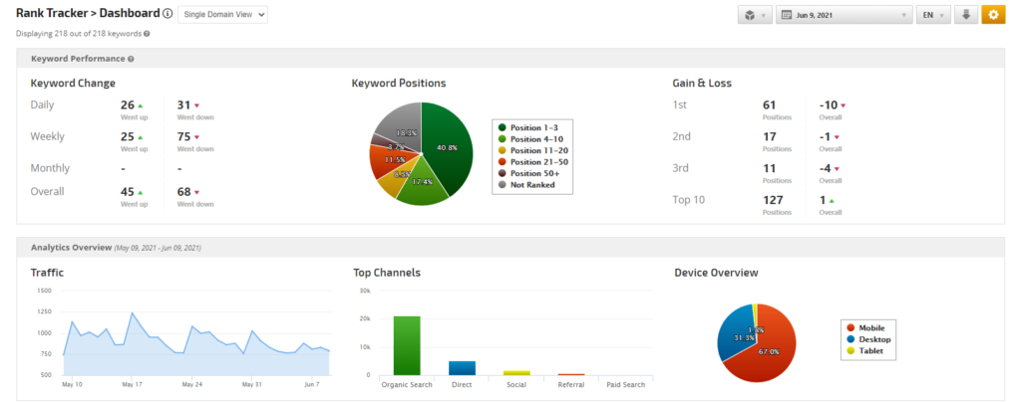Click the Weekly 75 went down value

pyautogui.click(x=183, y=136)
